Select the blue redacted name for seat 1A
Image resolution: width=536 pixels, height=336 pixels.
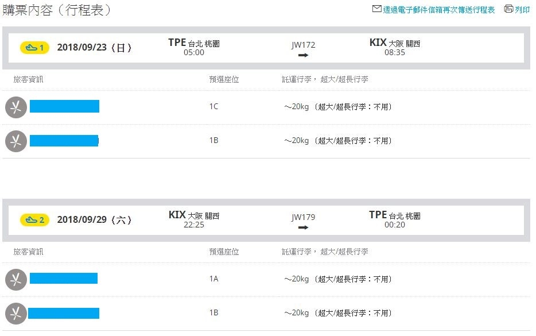click(64, 278)
